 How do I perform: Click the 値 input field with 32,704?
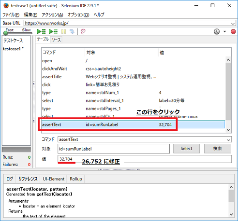(145, 159)
